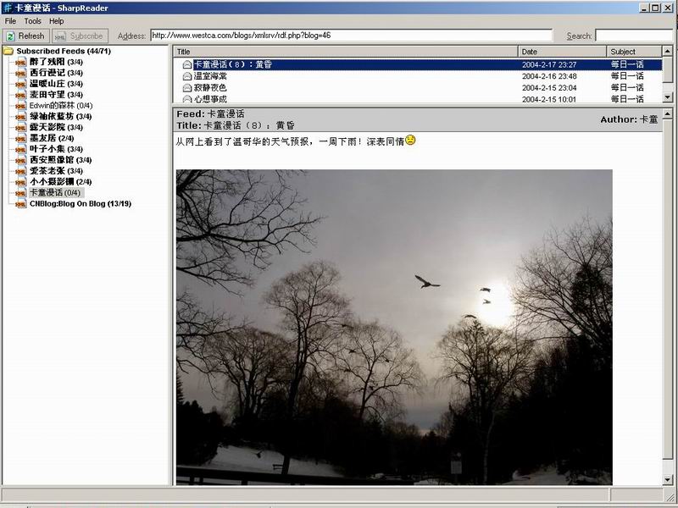Viewport: 678px width, 508px height.
Task: Click the article list scroll-down arrow
Action: pyautogui.click(x=667, y=97)
